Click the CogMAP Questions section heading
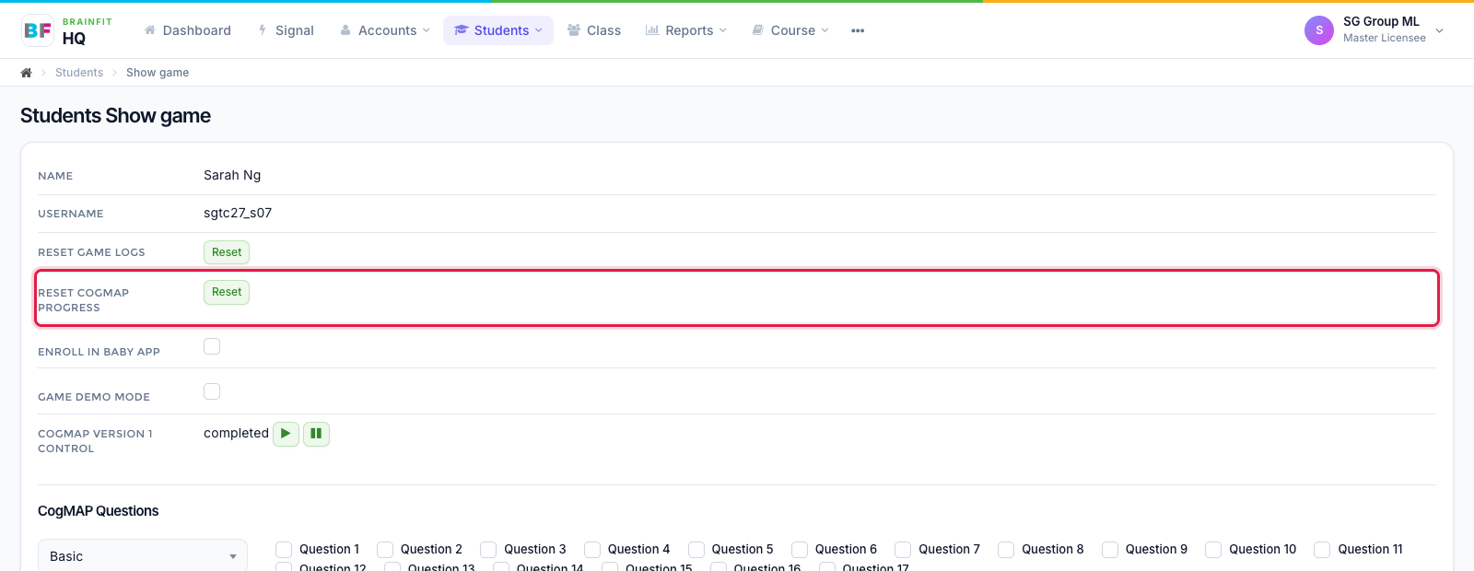The height and width of the screenshot is (571, 1474). tap(99, 511)
